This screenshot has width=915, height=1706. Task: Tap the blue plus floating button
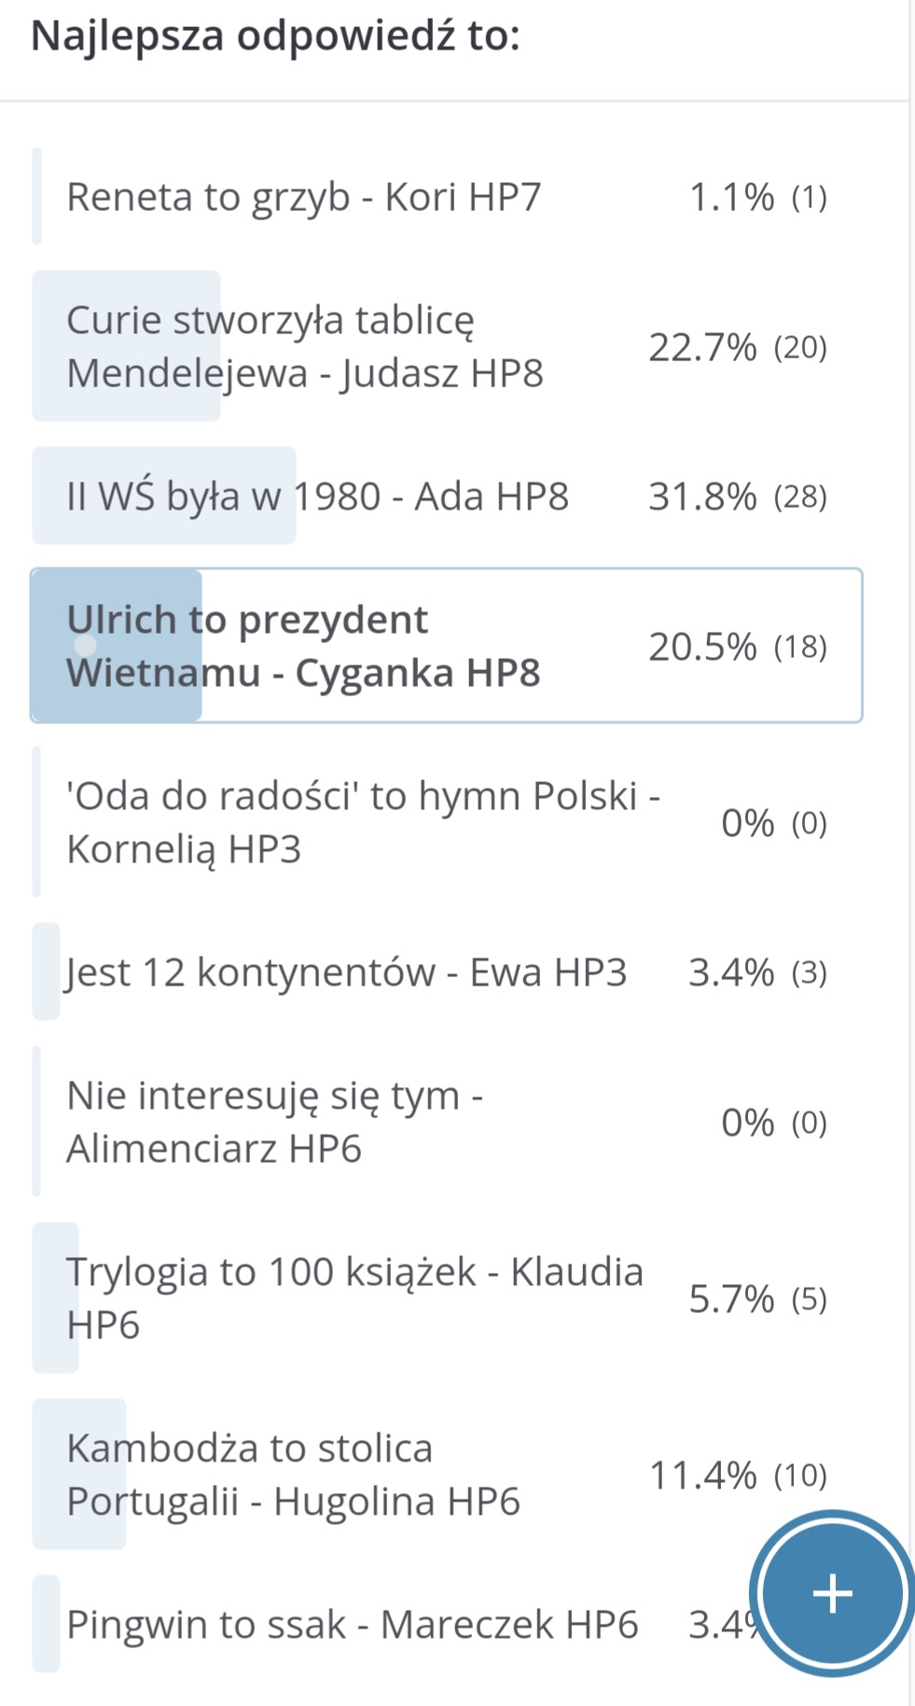(832, 1592)
